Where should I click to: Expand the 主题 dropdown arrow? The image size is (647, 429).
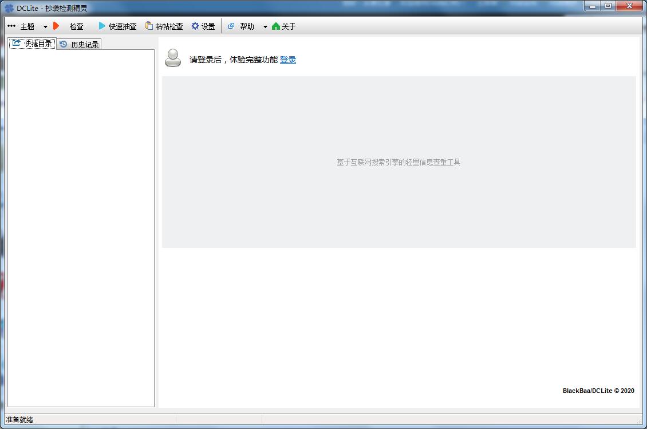[45, 26]
